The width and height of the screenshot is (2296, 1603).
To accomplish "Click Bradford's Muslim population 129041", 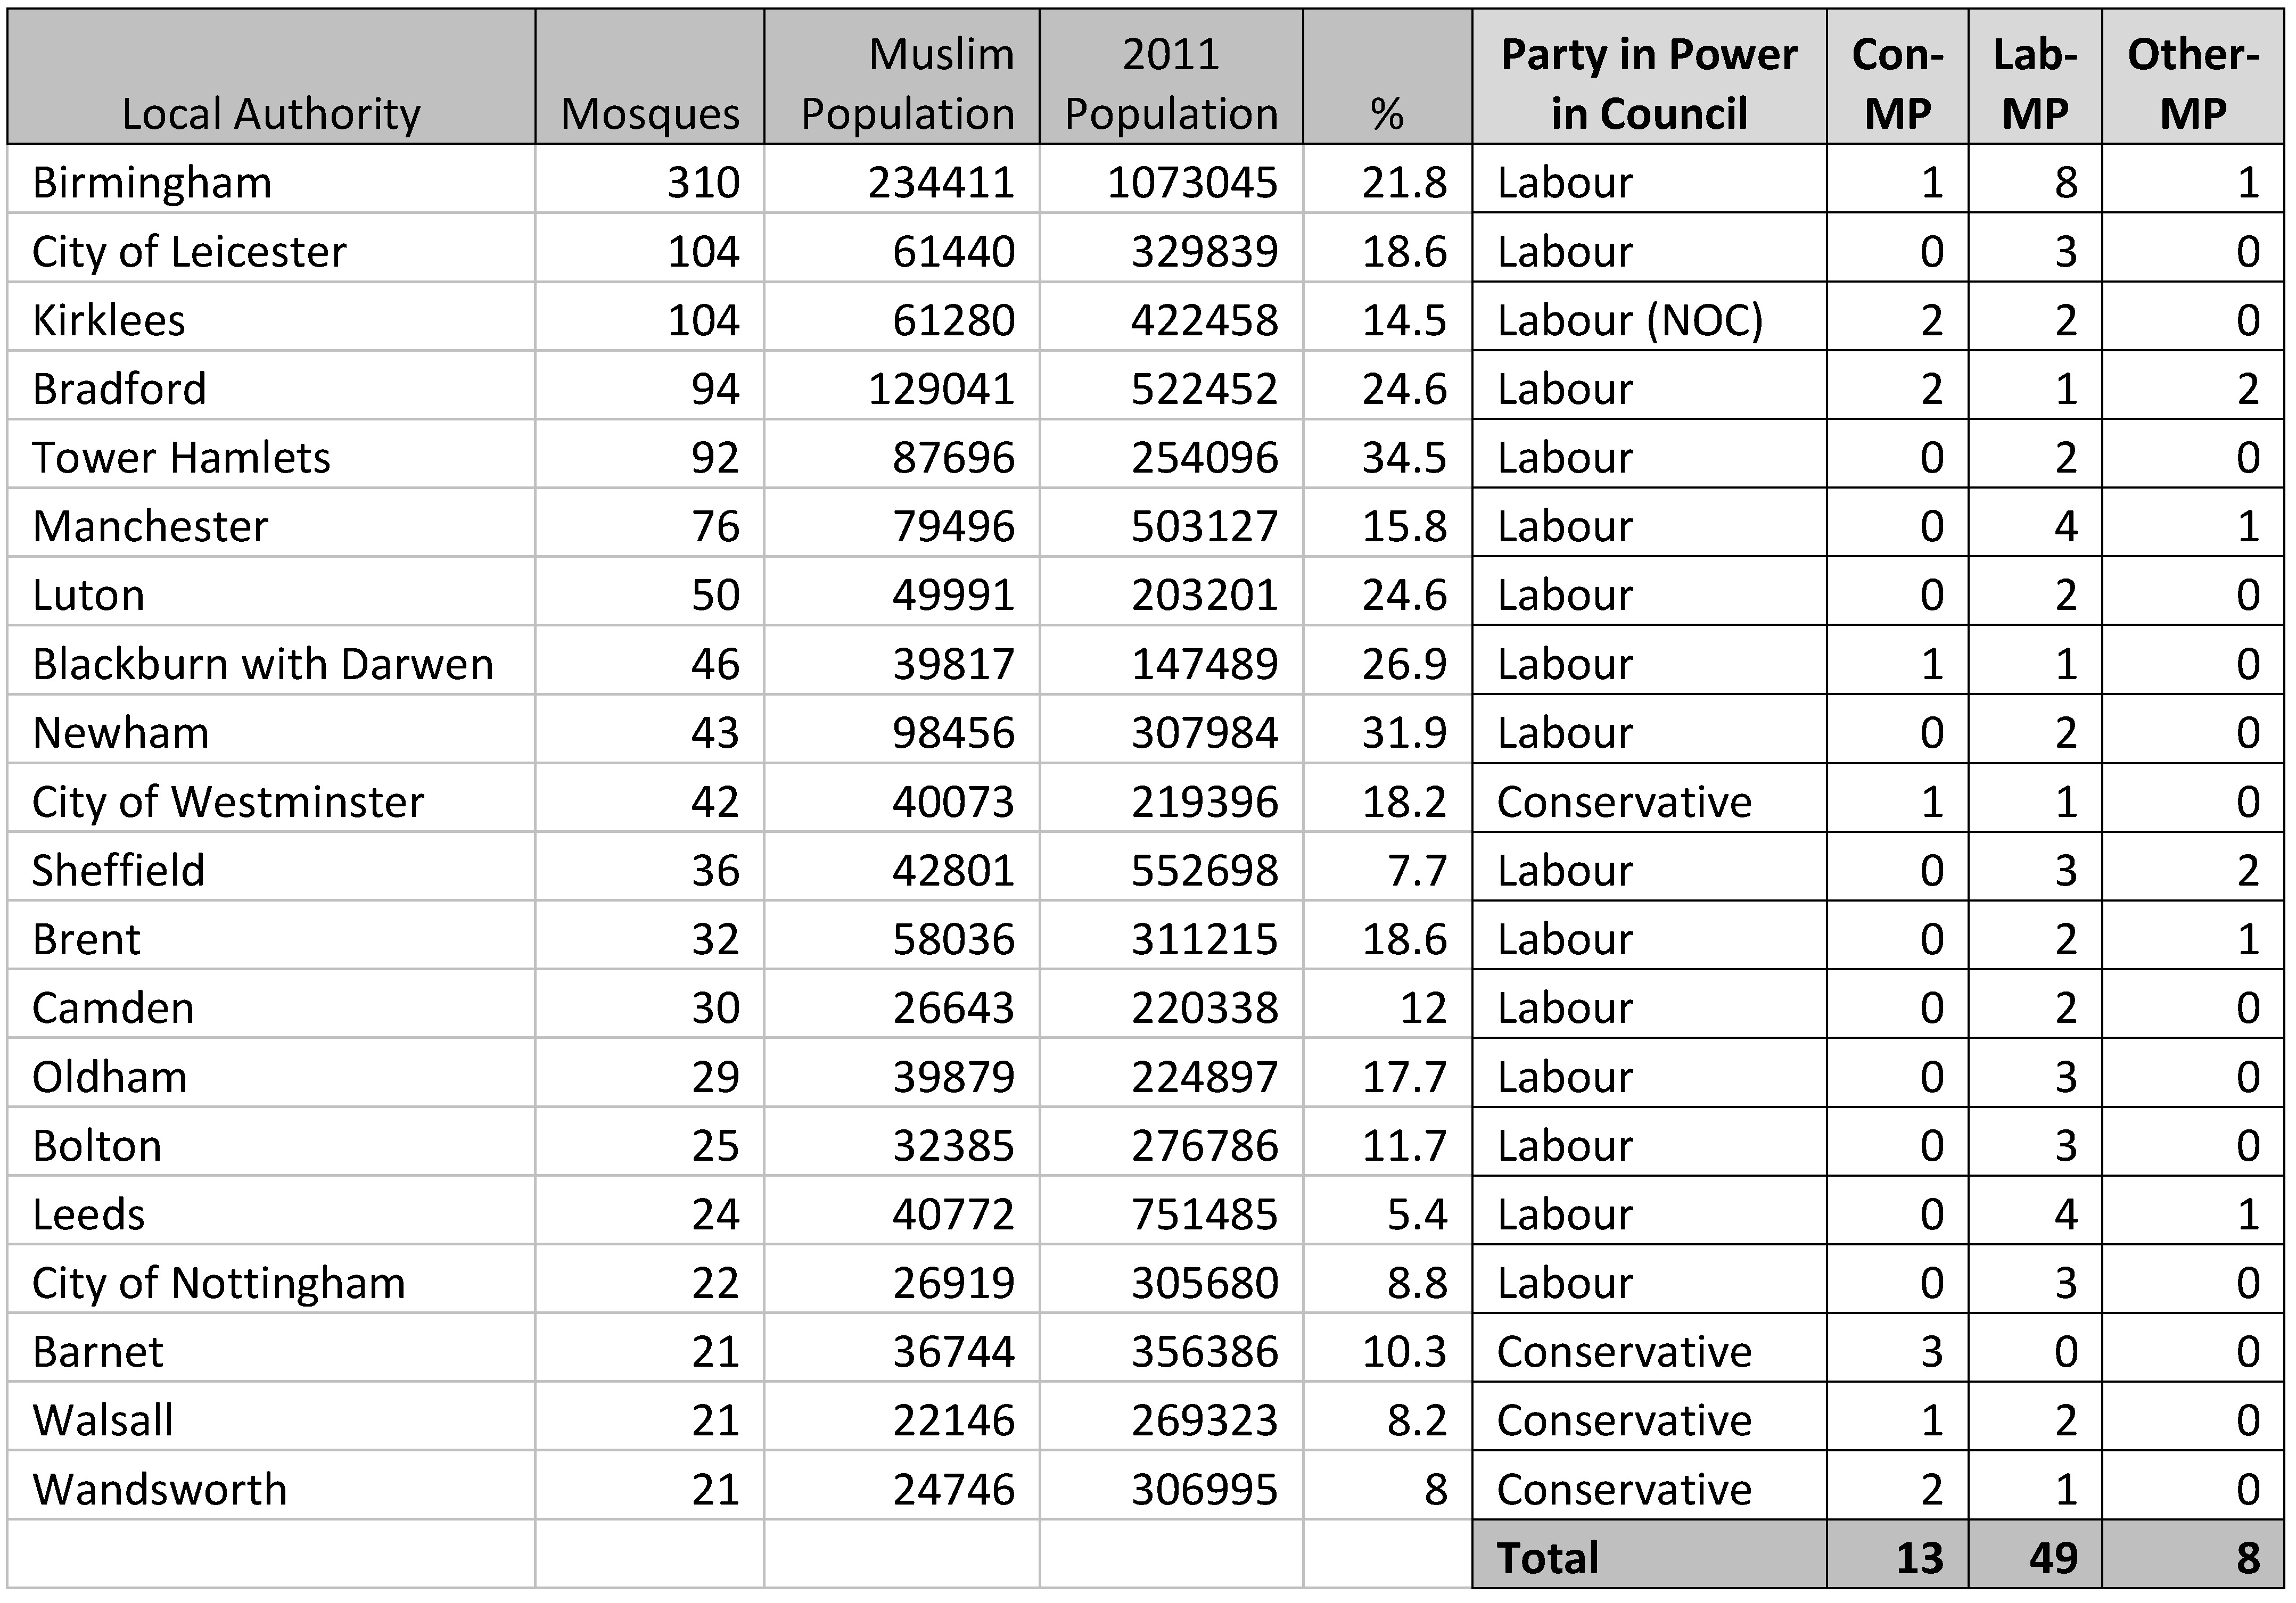I will coord(941,389).
